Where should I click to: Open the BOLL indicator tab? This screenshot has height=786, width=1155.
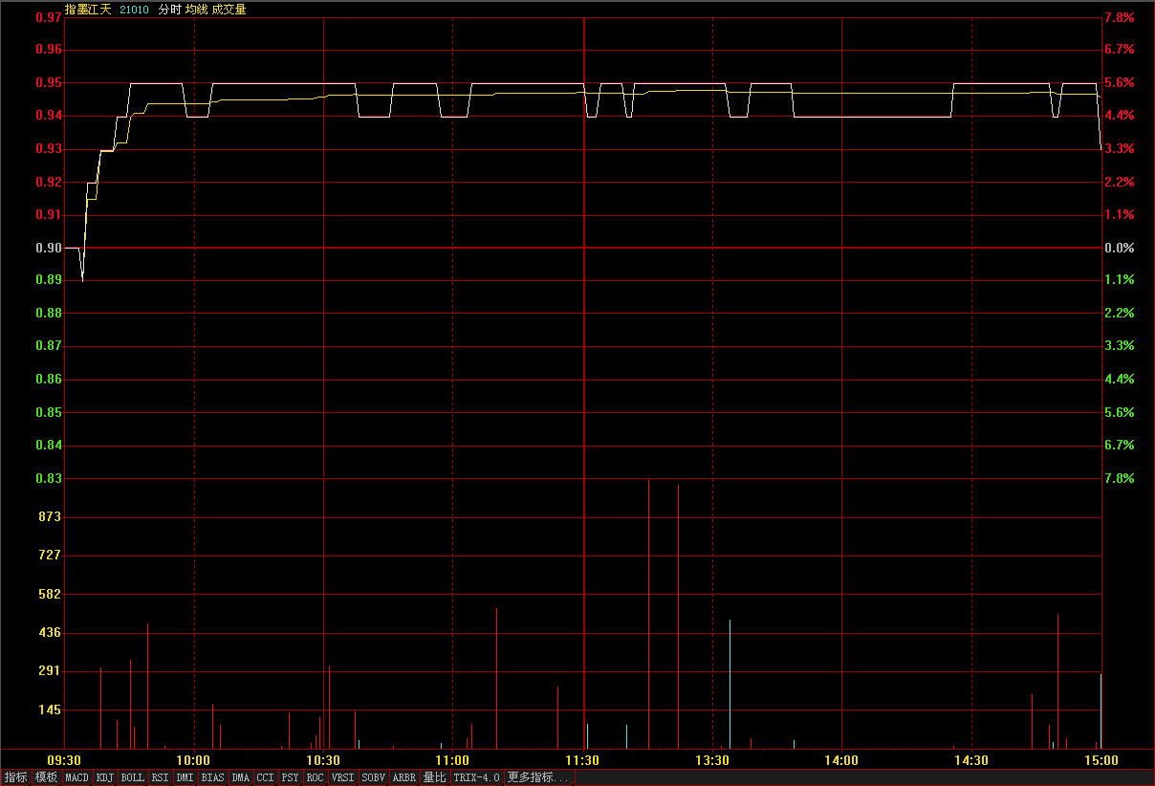(133, 777)
